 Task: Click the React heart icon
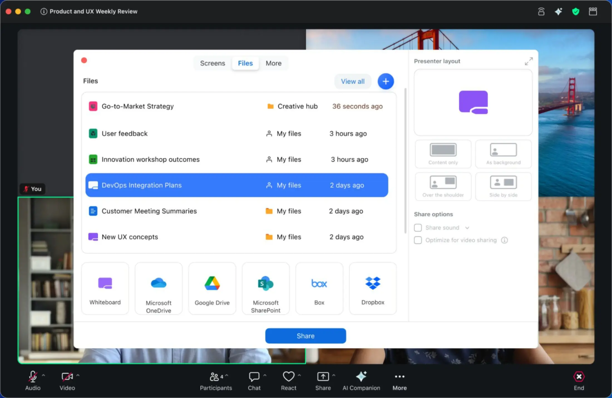coord(288,377)
